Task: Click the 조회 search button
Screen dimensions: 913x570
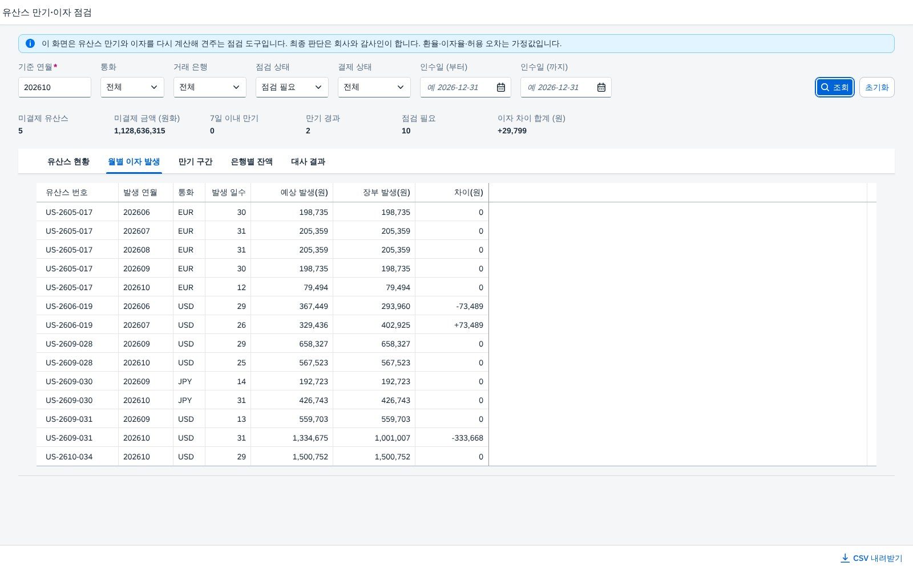Action: [x=835, y=87]
